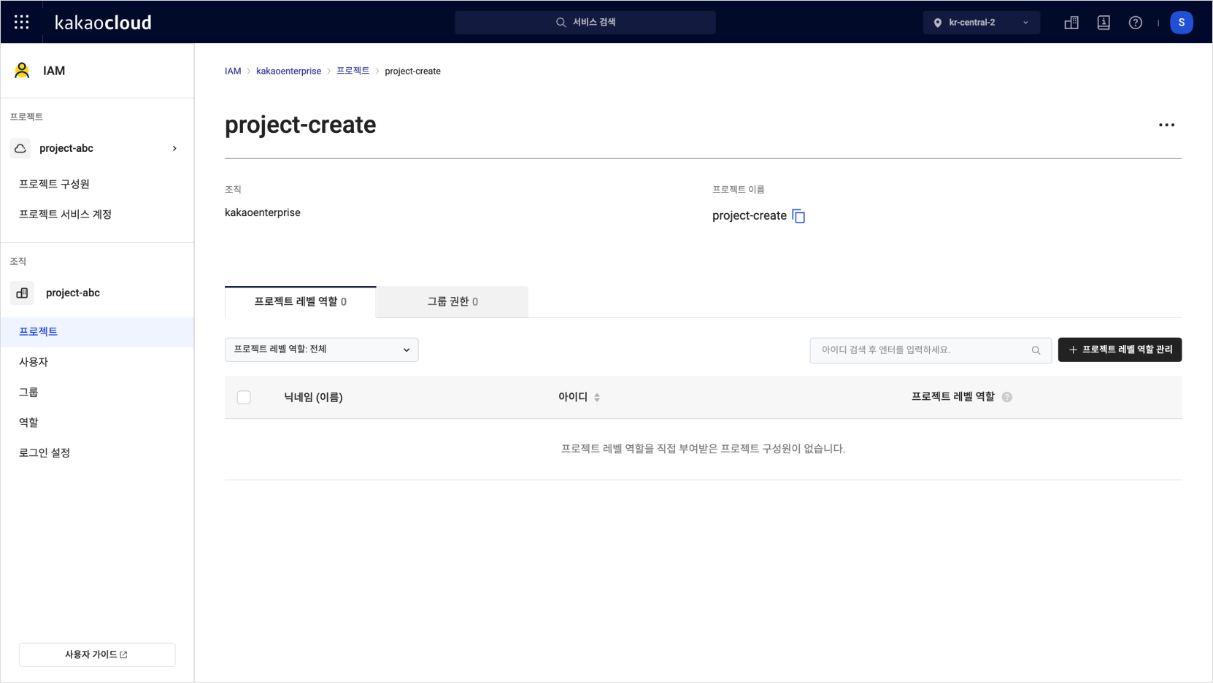Go to 그룹 in sidebar
This screenshot has height=683, width=1213.
click(x=28, y=392)
